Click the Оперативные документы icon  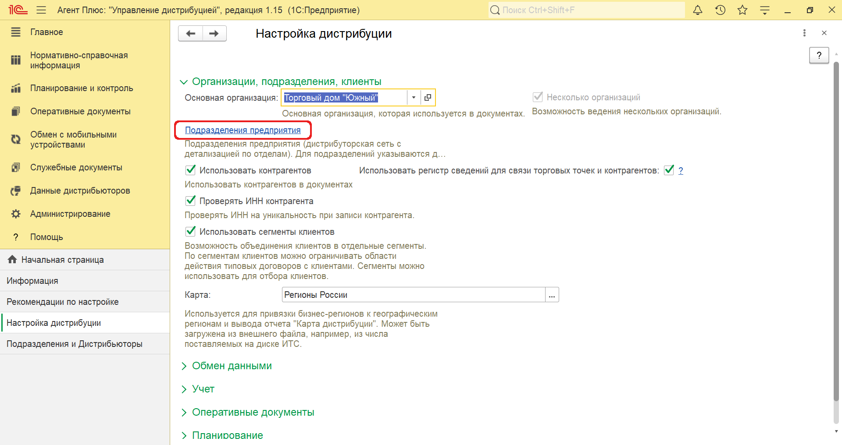point(16,111)
